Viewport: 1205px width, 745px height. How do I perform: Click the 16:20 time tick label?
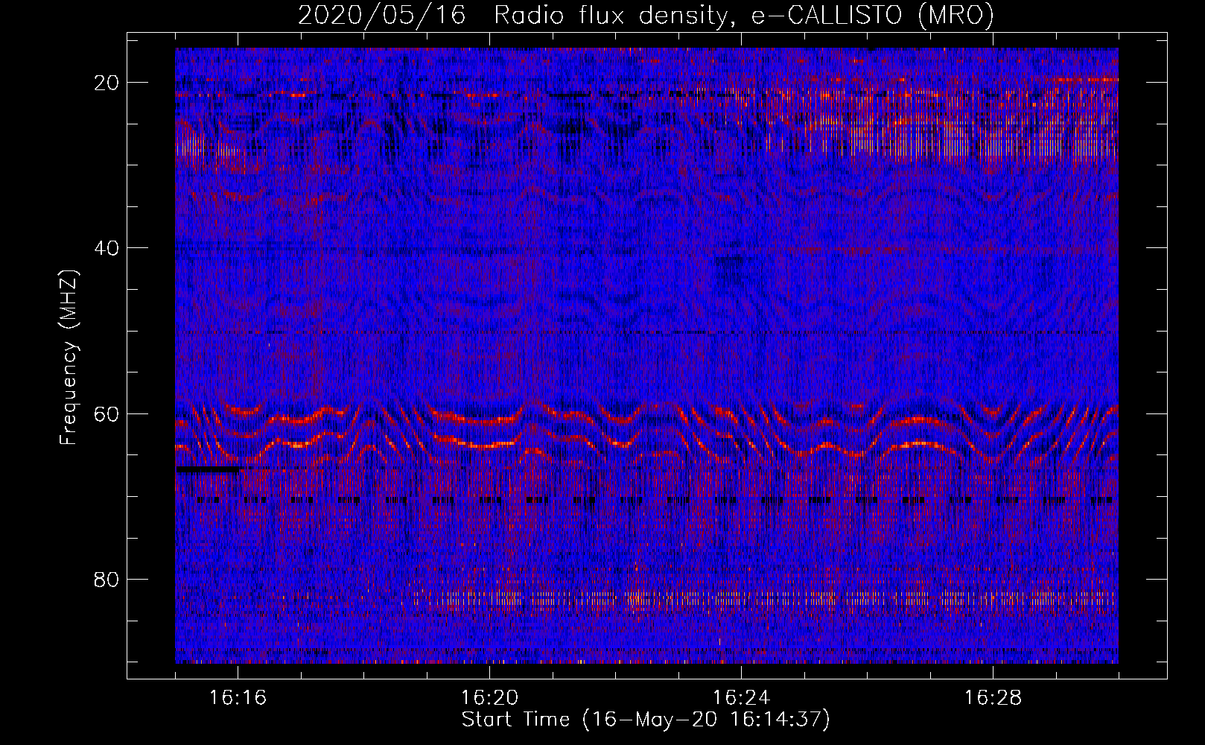[489, 697]
